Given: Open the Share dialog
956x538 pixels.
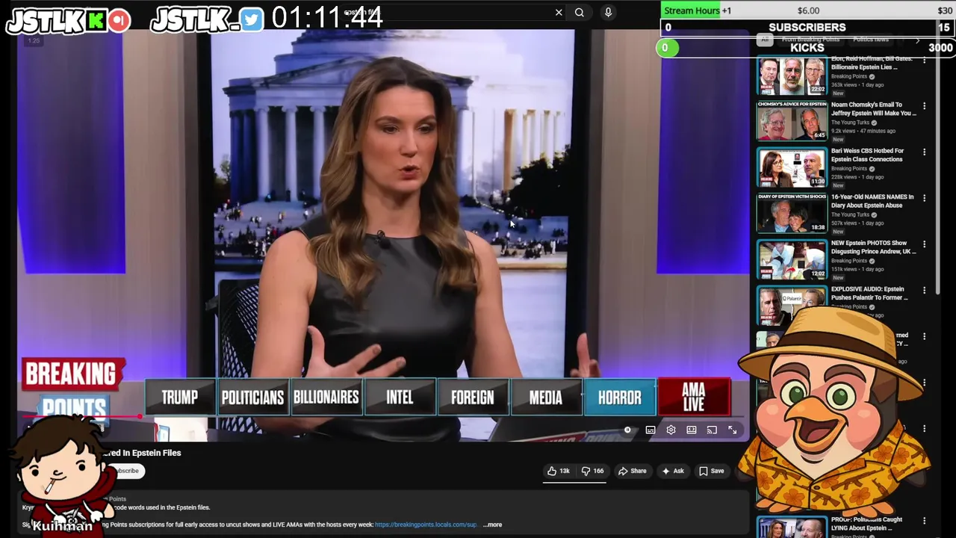Looking at the screenshot, I should point(632,471).
